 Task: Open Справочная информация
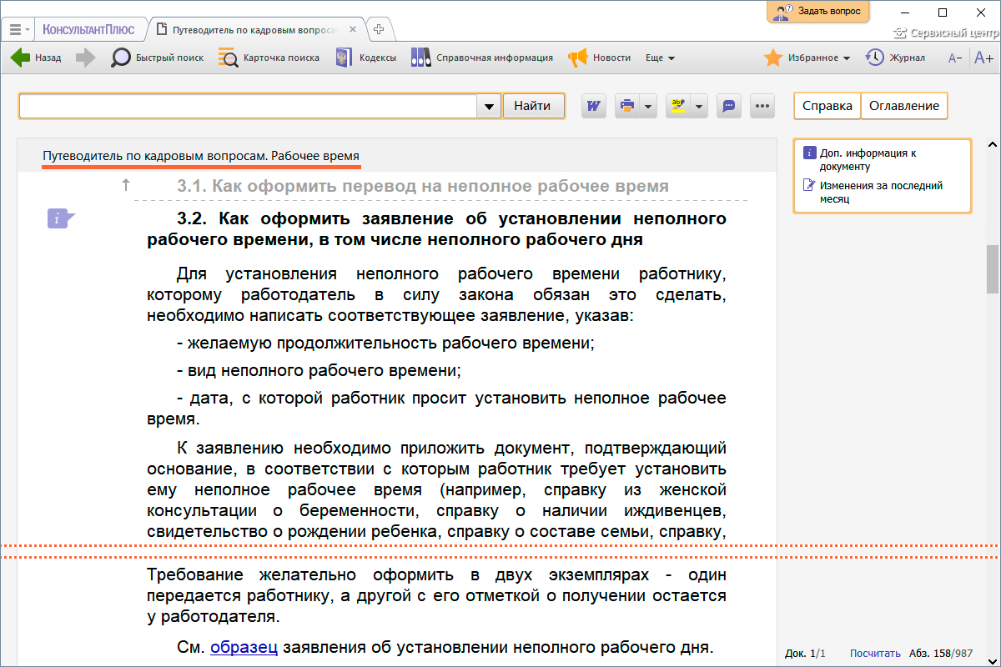pos(482,58)
